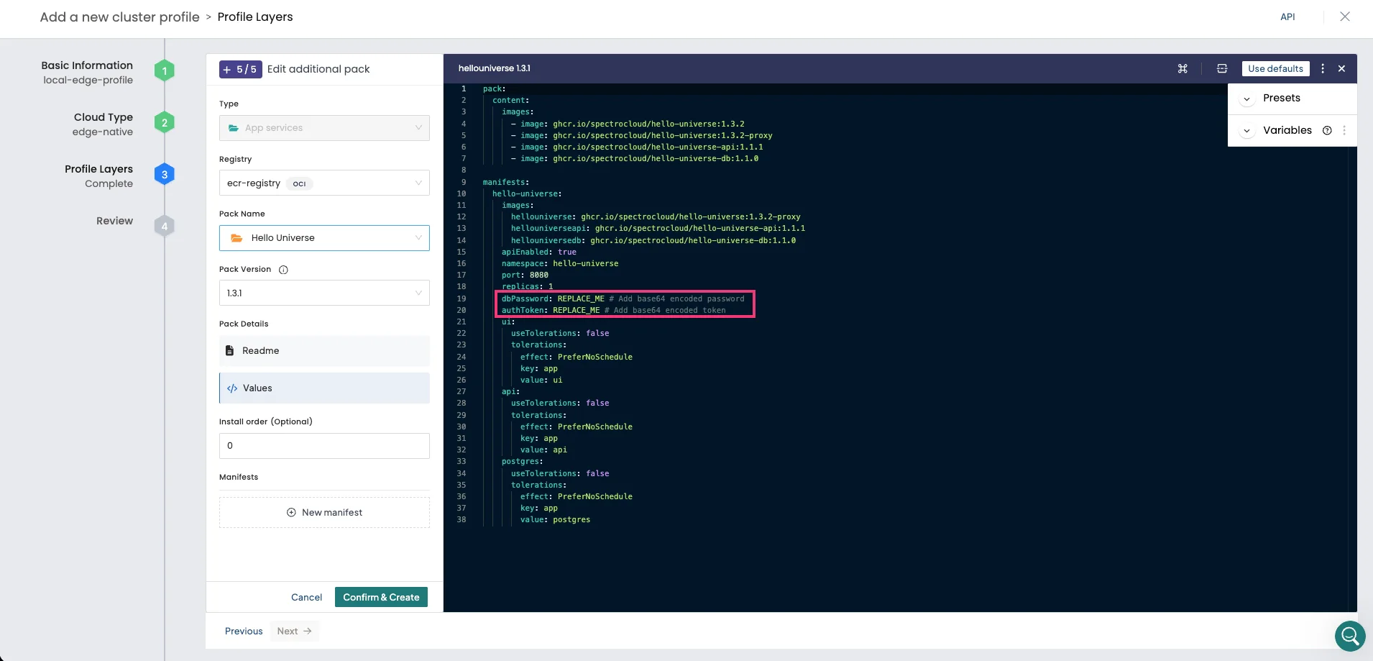This screenshot has height=661, width=1373.
Task: Click the Variables help question mark
Action: (x=1326, y=130)
